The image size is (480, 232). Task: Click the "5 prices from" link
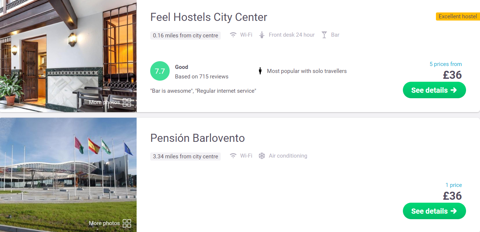(x=445, y=64)
